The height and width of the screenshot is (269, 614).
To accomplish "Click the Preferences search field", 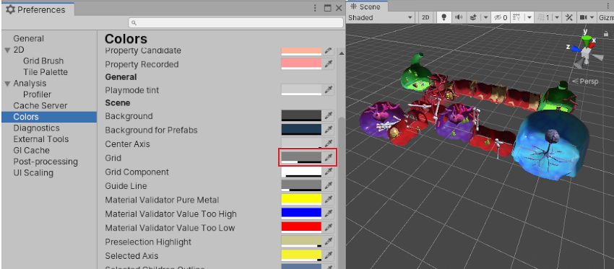I will 236,22.
